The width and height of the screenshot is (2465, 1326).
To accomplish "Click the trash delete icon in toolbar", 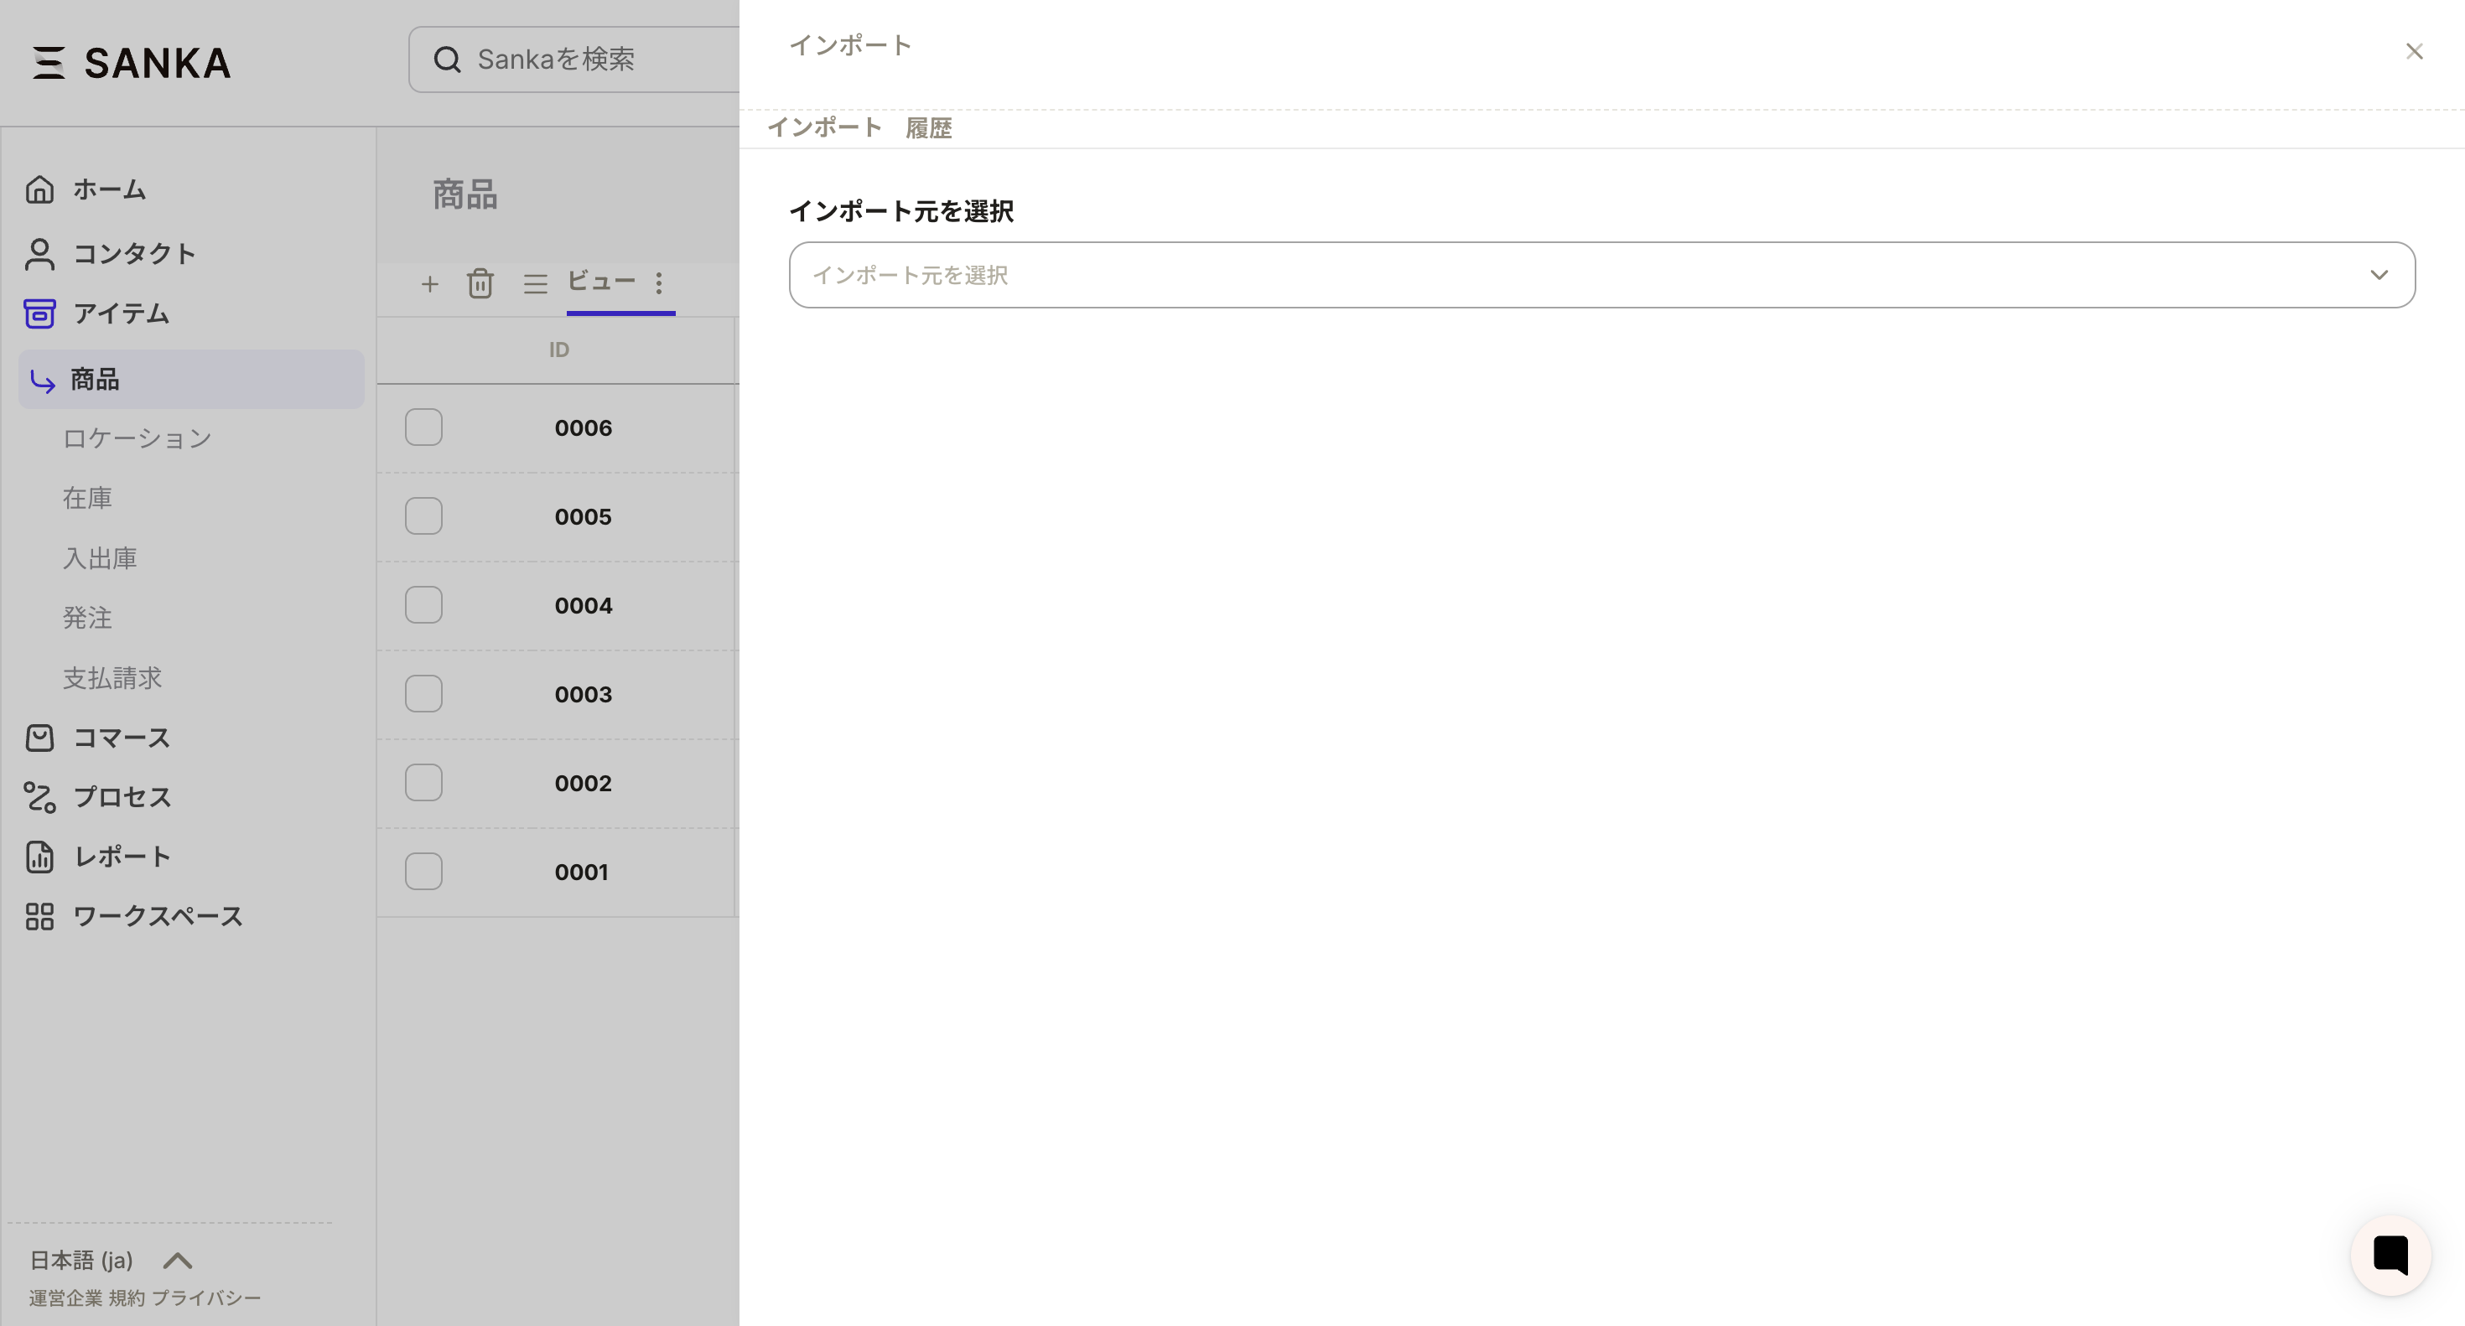I will [x=480, y=283].
